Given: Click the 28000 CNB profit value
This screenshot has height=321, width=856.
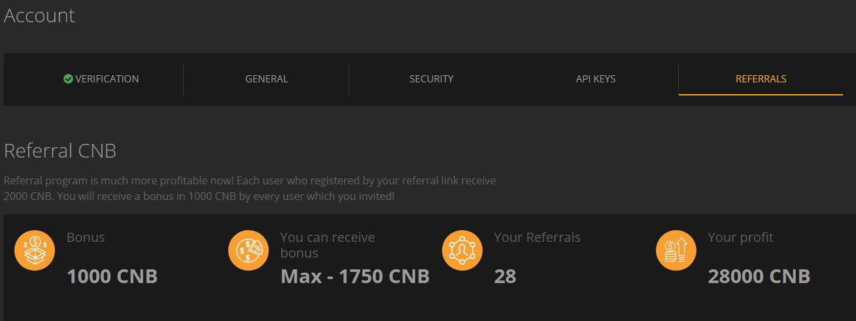Looking at the screenshot, I should (759, 277).
